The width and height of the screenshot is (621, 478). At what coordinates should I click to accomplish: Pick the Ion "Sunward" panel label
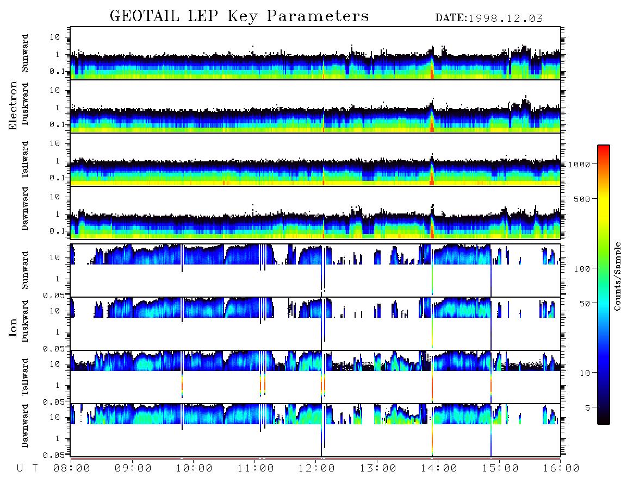pos(25,270)
